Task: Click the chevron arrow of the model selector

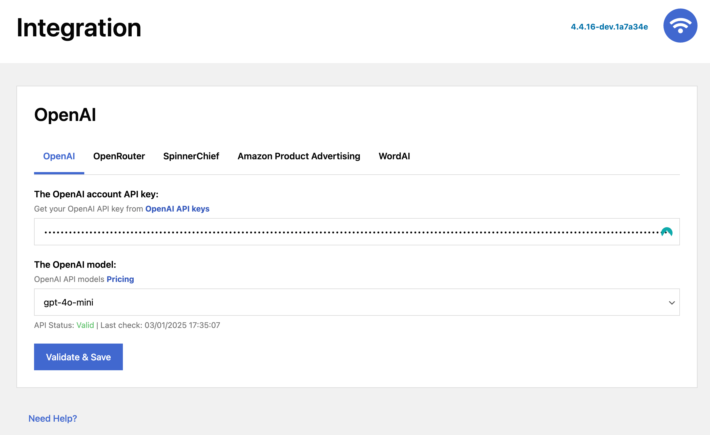Action: click(672, 303)
